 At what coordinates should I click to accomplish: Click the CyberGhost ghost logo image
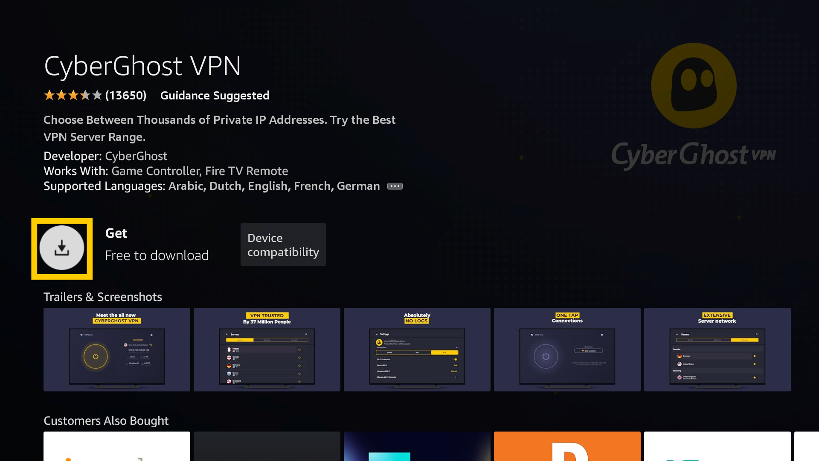coord(694,86)
